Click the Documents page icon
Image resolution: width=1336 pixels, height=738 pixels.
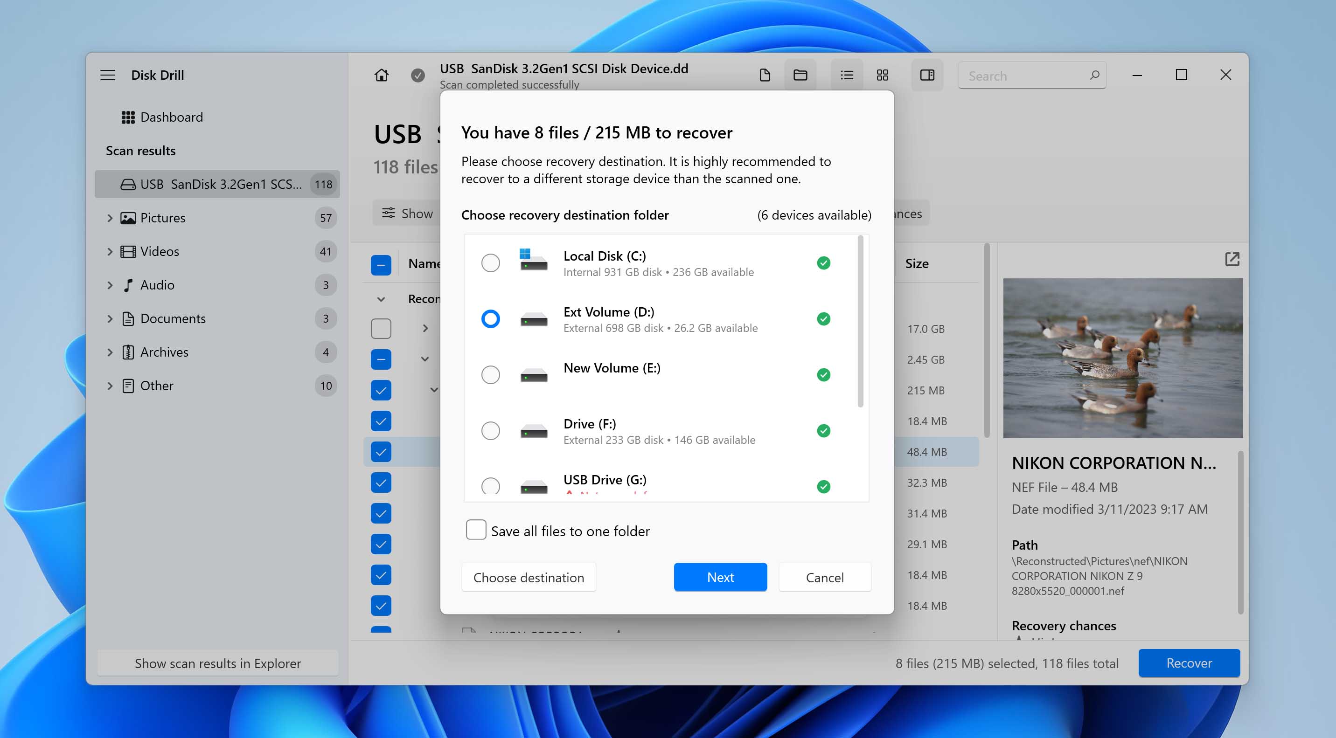coord(128,319)
